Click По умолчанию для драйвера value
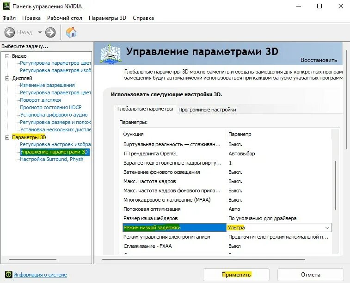350x283 pixels. pos(263,218)
